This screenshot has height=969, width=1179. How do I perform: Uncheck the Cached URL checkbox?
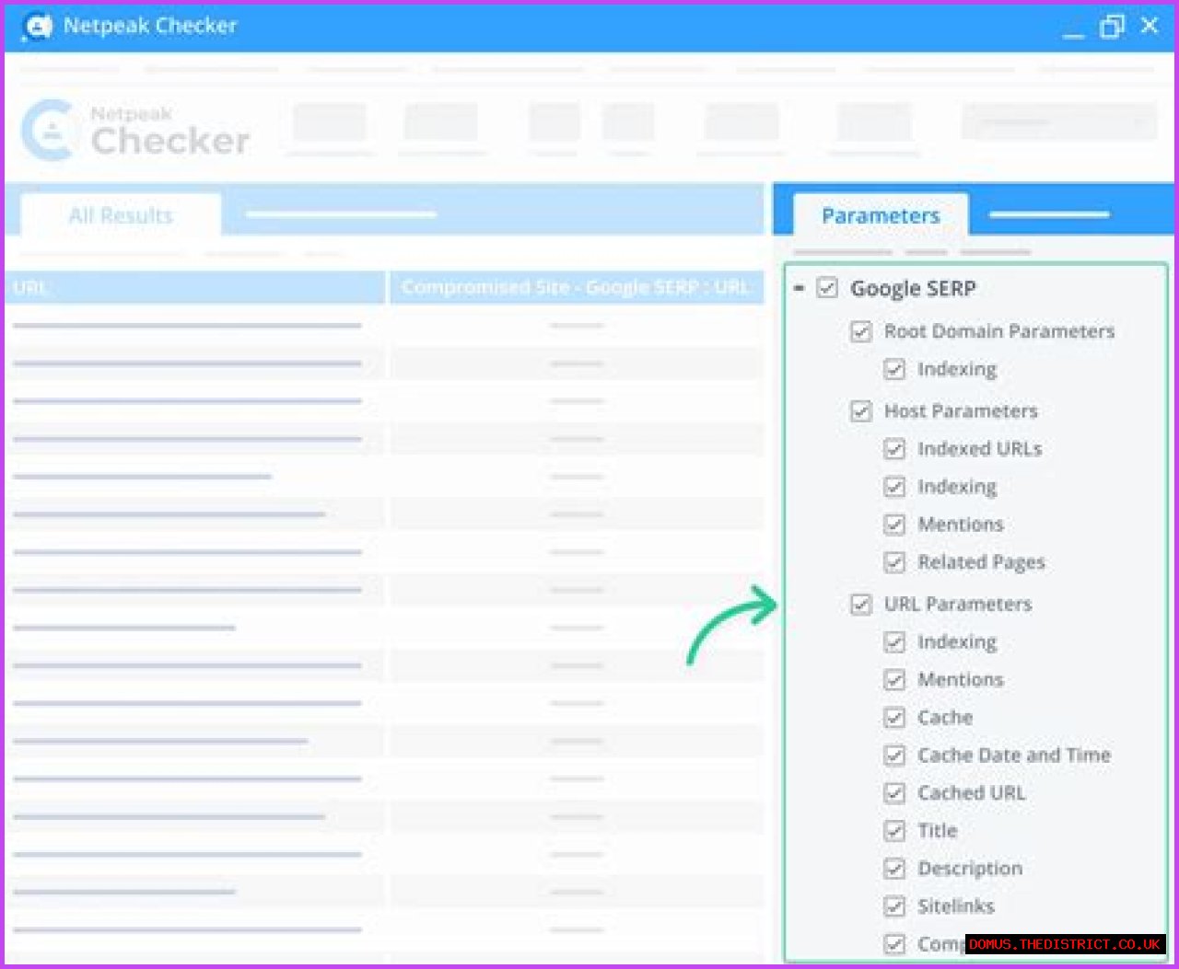tap(894, 793)
